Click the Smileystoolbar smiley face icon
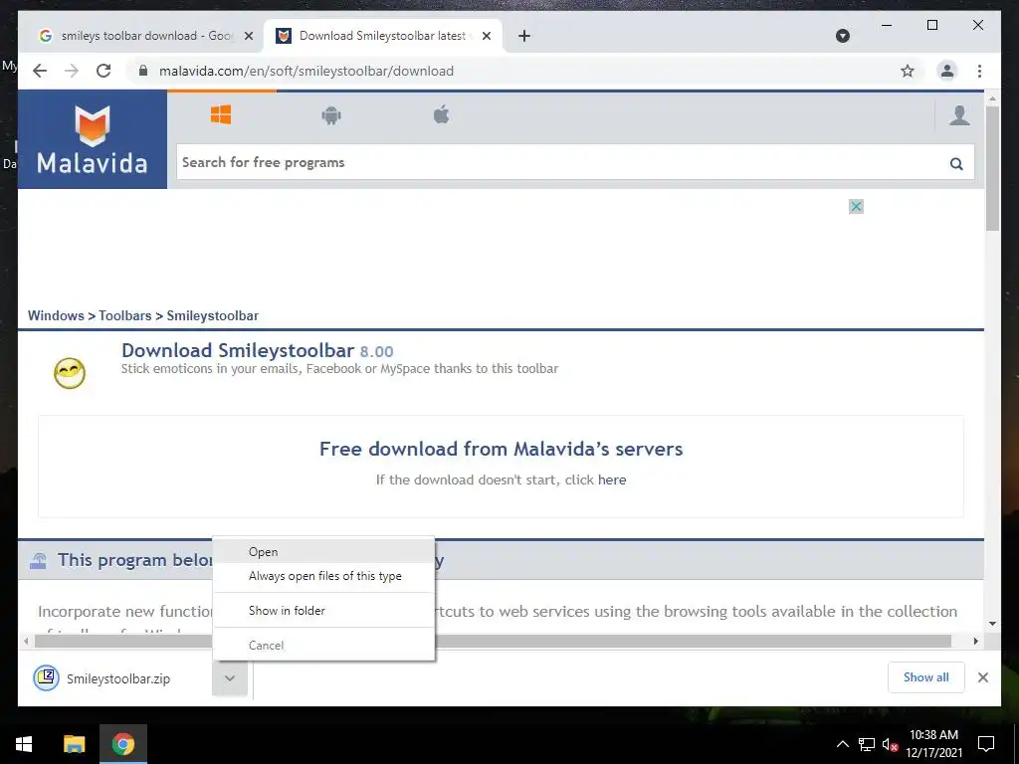The height and width of the screenshot is (764, 1019). point(70,373)
